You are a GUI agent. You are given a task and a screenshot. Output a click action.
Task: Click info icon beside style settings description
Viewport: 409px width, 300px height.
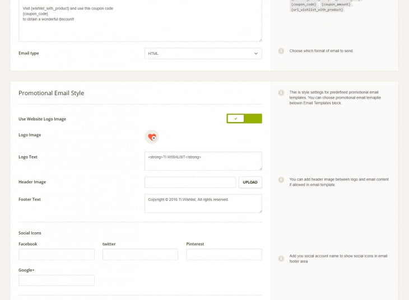[281, 92]
